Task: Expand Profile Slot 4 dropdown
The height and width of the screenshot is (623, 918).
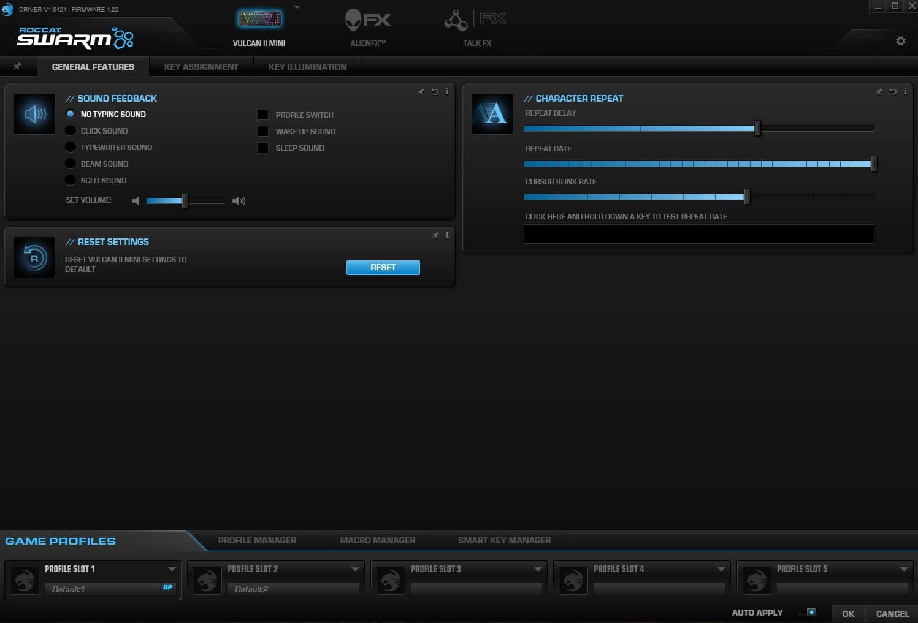Action: tap(721, 569)
